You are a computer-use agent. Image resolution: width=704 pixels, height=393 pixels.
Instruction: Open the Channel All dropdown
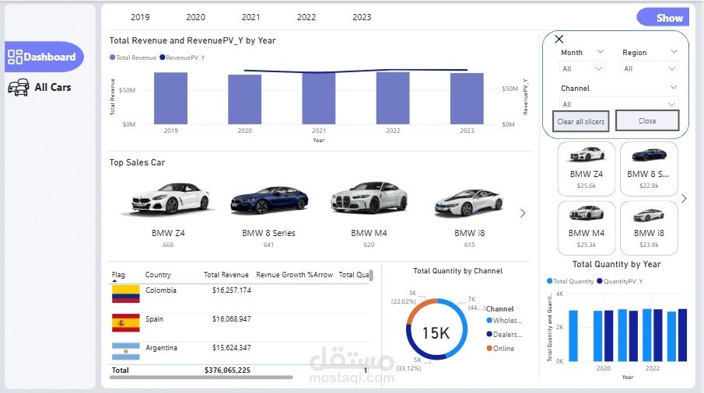(618, 104)
